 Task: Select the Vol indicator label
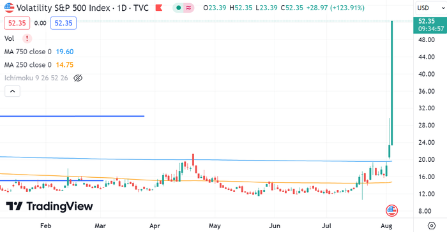[9, 38]
